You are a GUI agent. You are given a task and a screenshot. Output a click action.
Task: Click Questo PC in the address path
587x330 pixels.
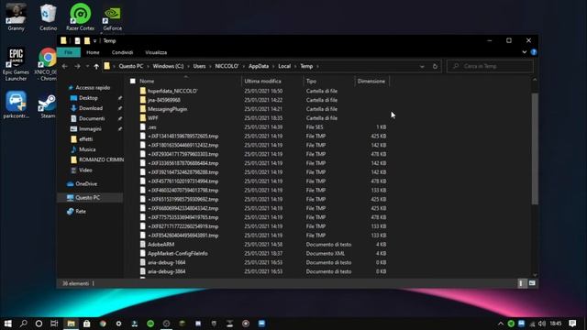pos(131,66)
